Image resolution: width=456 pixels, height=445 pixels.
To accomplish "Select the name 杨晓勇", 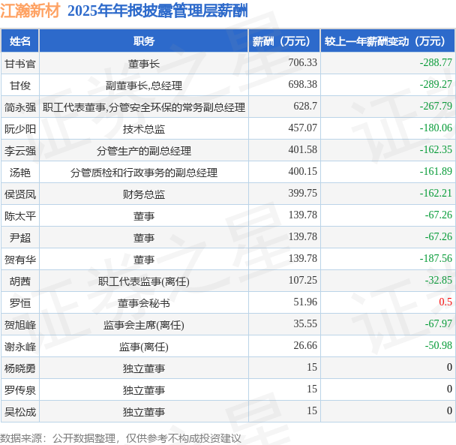I will click(20, 368).
